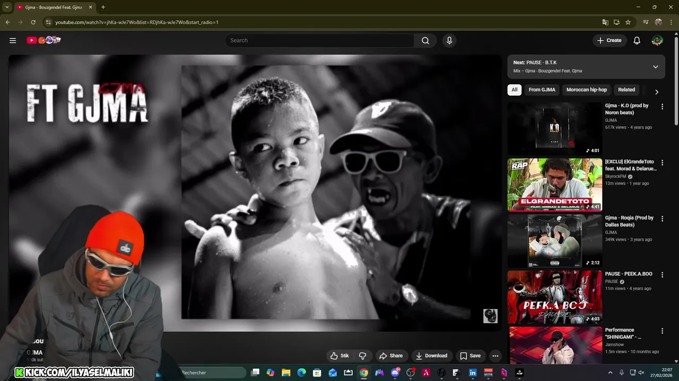Open tab search dropdown arrow

coord(7,7)
